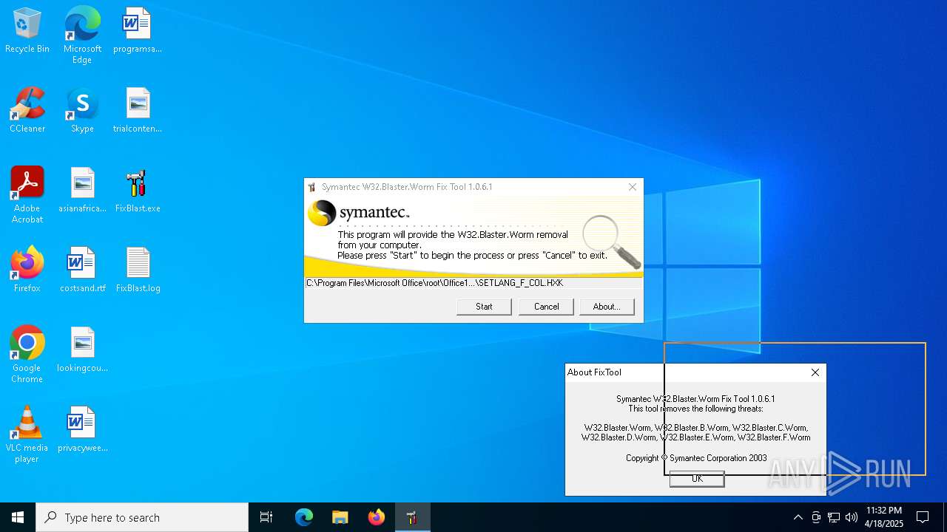Select the costsand.rtf document icon
The height and width of the screenshot is (532, 947).
82,270
